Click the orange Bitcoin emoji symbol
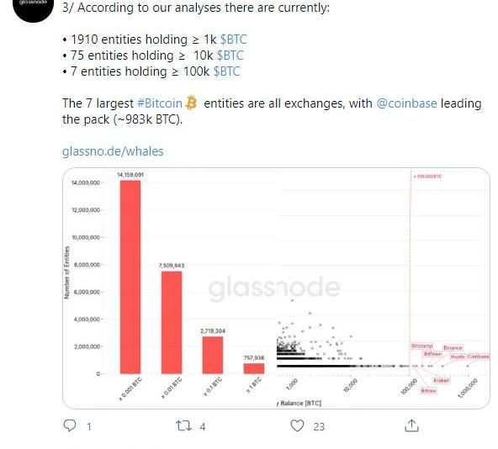Image resolution: width=498 pixels, height=449 pixels. tap(191, 103)
